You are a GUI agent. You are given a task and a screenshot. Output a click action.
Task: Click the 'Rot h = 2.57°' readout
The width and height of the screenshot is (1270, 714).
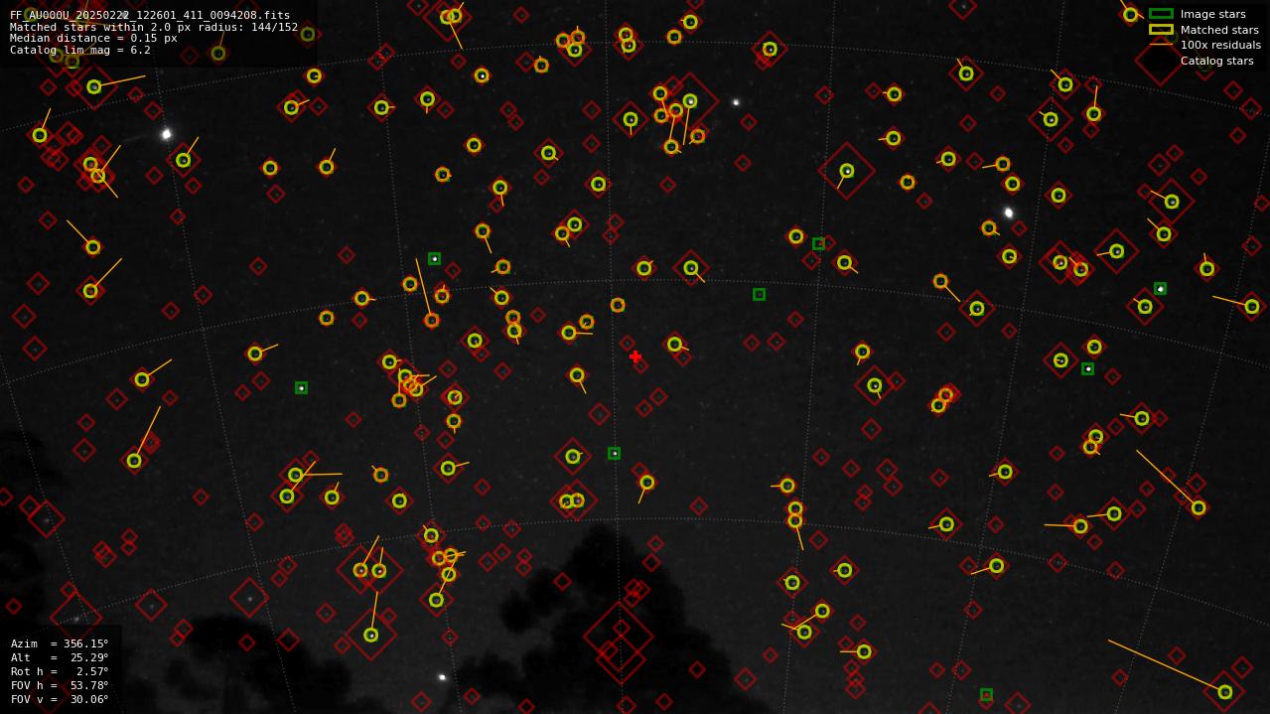[x=60, y=671]
